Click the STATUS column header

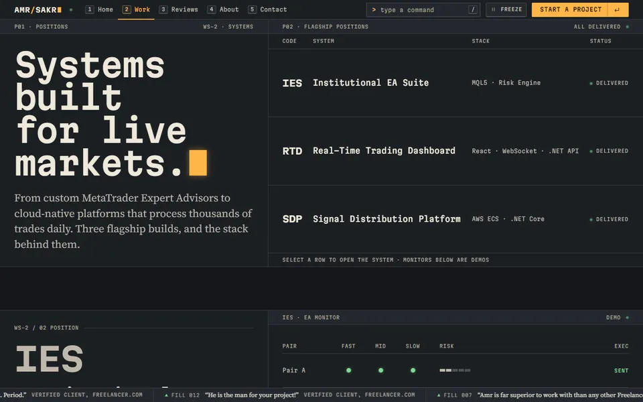[600, 41]
